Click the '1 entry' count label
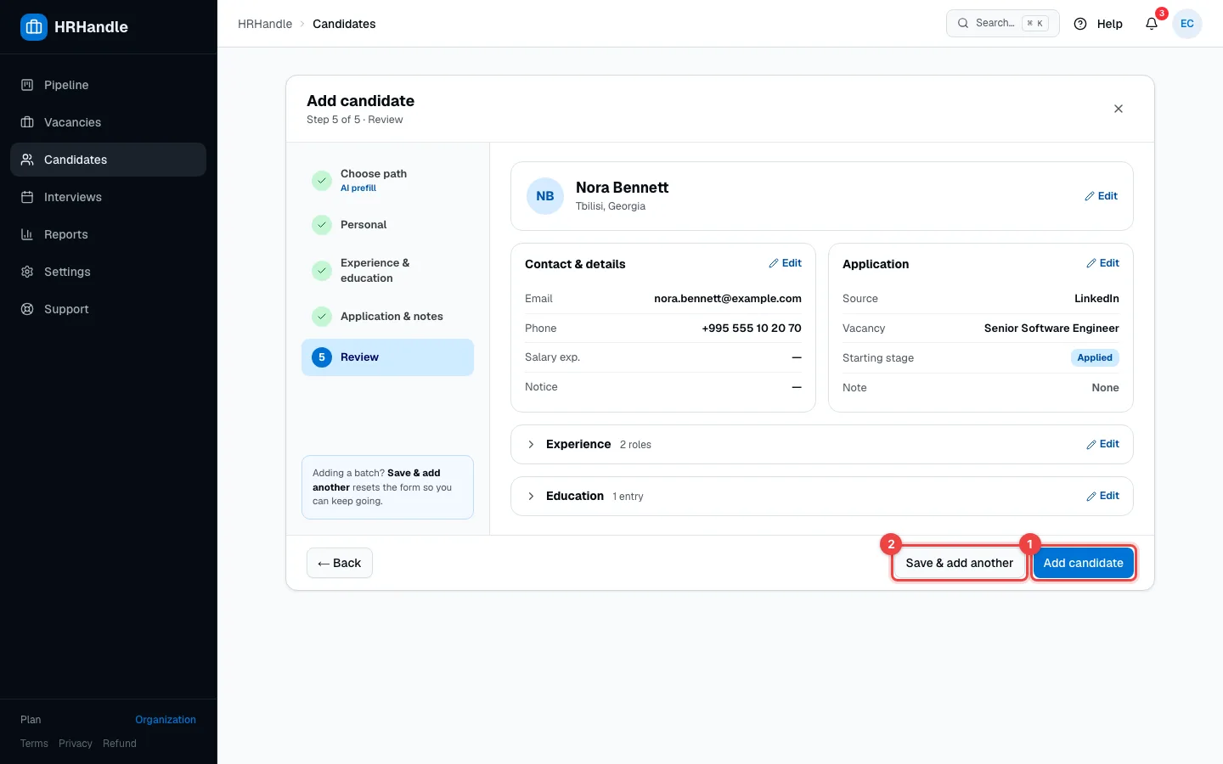The image size is (1223, 764). 628,497
